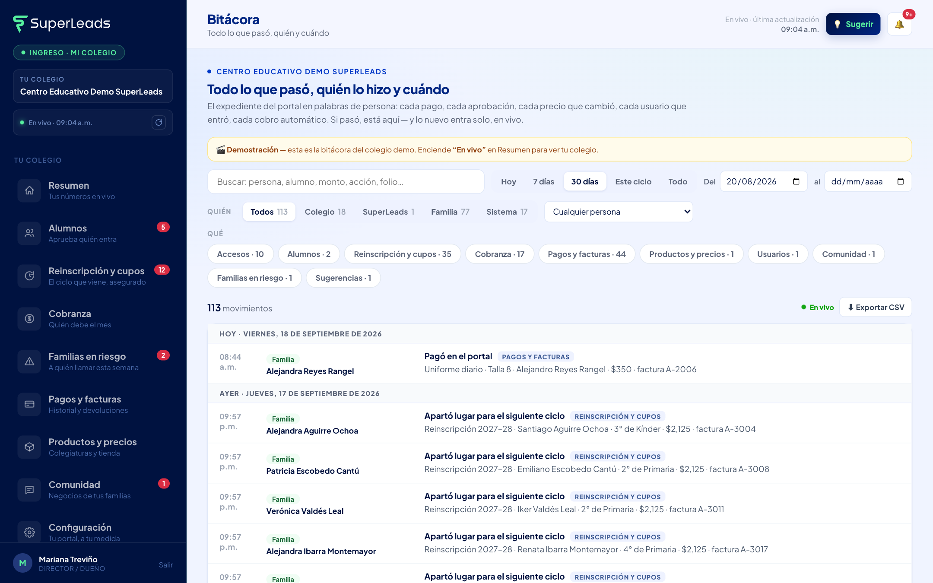Open notifications with the bell icon

(x=899, y=24)
